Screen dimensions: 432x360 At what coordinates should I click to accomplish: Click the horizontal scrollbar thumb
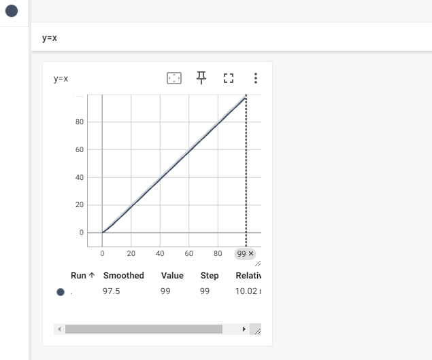[x=144, y=329]
